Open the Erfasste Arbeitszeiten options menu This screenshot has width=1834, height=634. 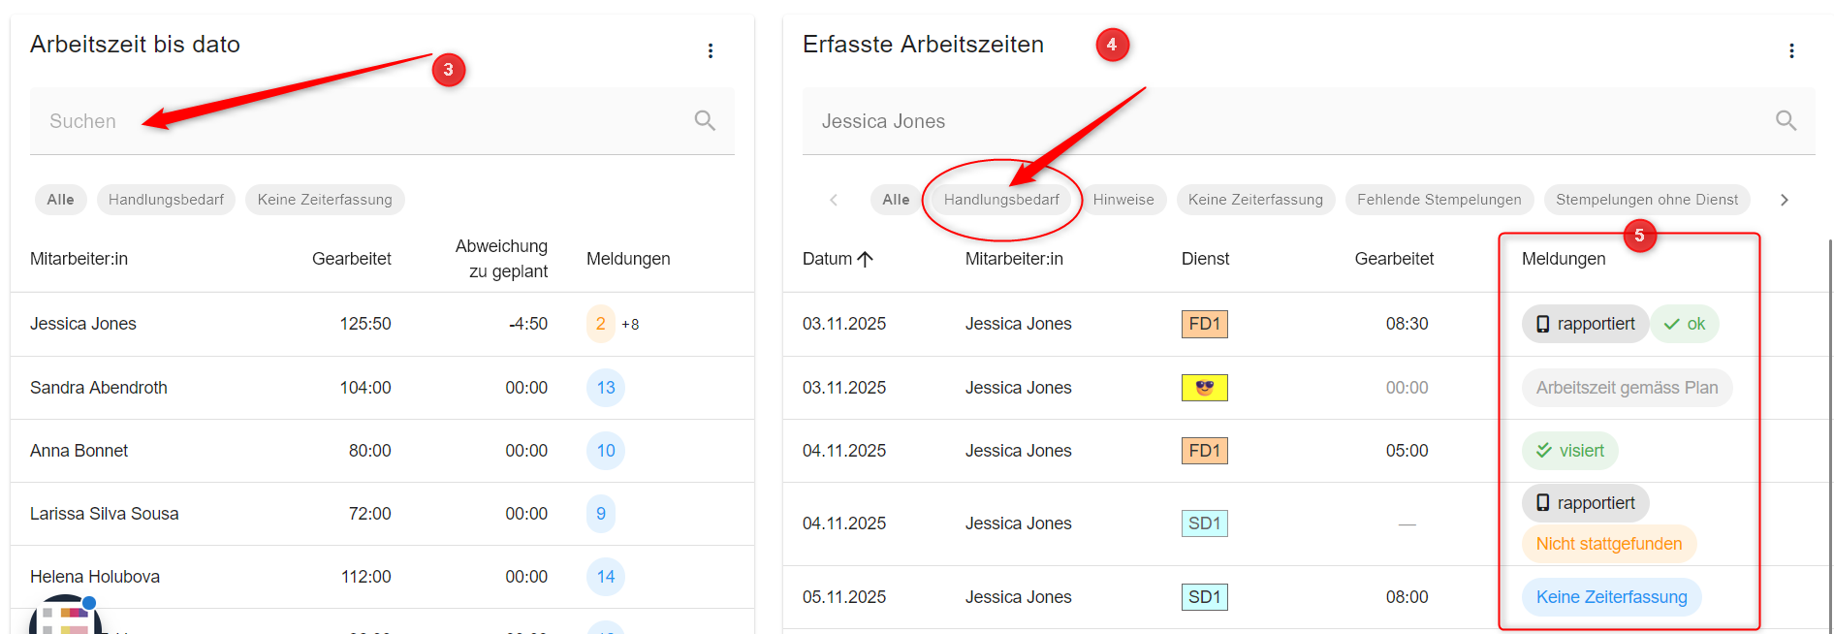[1791, 50]
